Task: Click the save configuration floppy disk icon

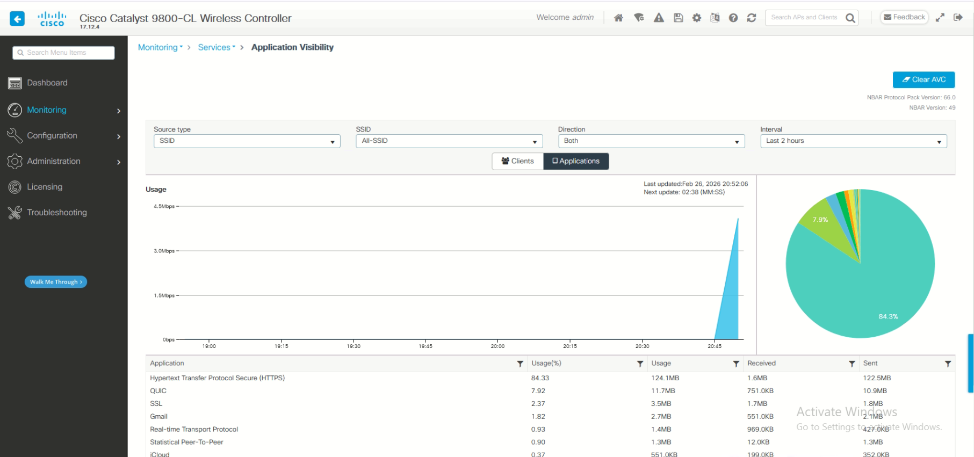Action: pyautogui.click(x=678, y=18)
